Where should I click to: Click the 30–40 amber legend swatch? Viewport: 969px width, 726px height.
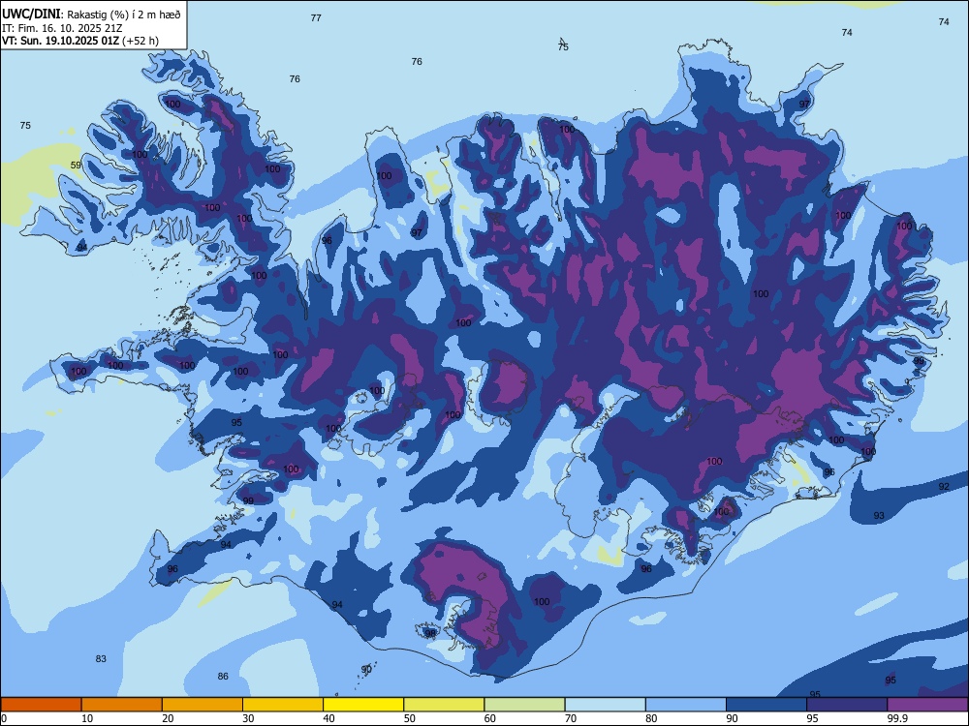pyautogui.click(x=283, y=705)
